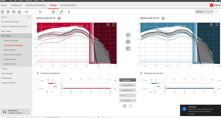Toggle left Frequency Compression checkbox

coord(38,73)
